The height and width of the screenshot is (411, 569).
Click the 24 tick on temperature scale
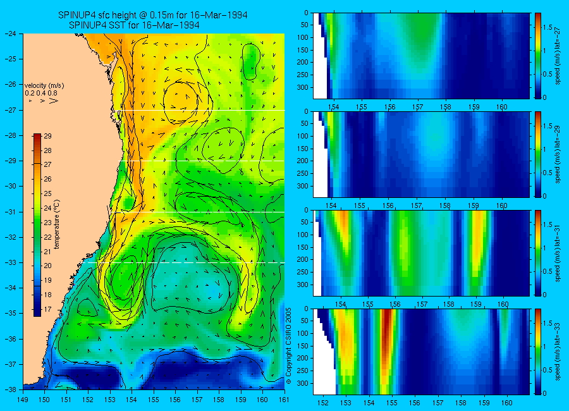pyautogui.click(x=47, y=208)
